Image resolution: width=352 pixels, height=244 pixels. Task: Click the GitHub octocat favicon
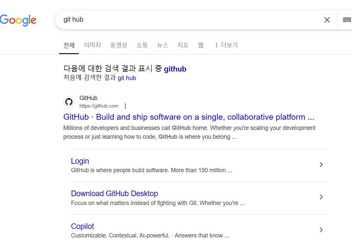tap(69, 102)
